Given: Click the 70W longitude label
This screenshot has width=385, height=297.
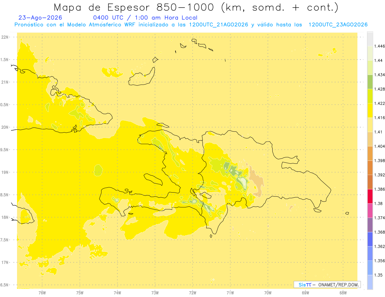Looking at the screenshot, I should click(x=268, y=293).
